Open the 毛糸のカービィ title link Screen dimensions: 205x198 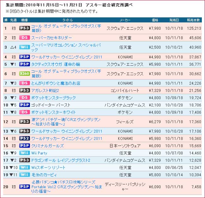[44, 175]
